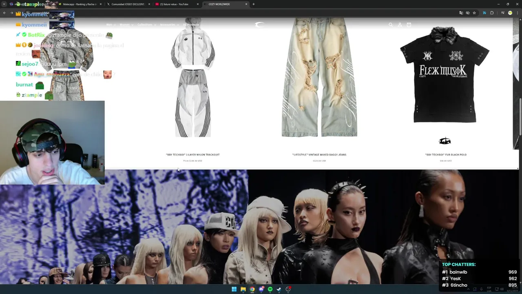Open the account login person icon
Viewport: 522px width, 294px height.
(400, 24)
